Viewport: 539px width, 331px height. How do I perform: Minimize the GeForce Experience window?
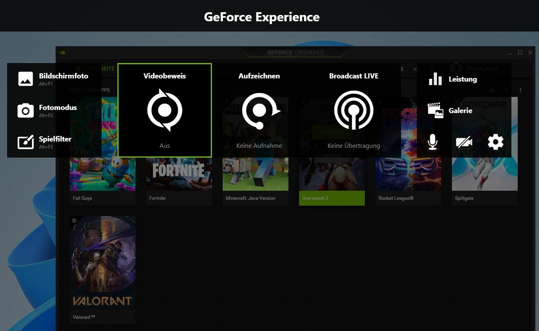(x=510, y=53)
